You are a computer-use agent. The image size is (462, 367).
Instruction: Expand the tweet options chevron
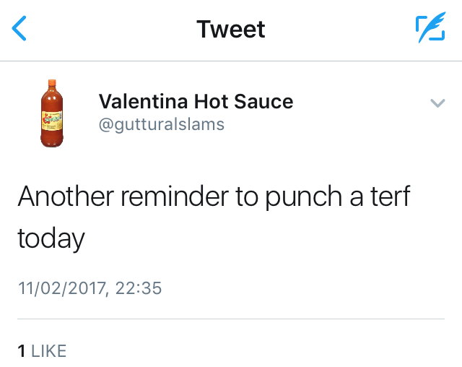pyautogui.click(x=437, y=103)
